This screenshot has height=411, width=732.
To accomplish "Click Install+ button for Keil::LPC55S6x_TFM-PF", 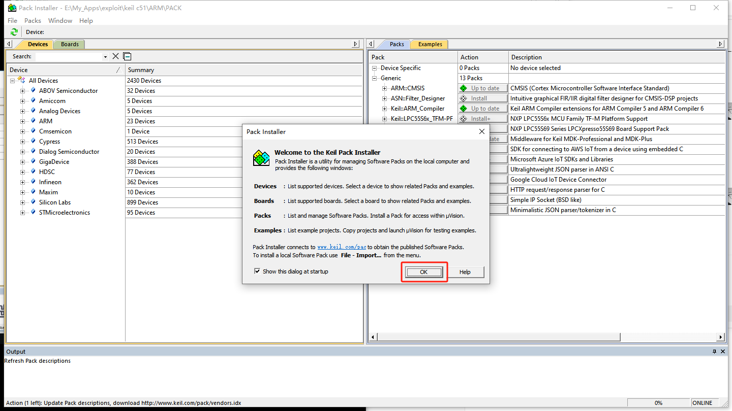I will coord(483,119).
